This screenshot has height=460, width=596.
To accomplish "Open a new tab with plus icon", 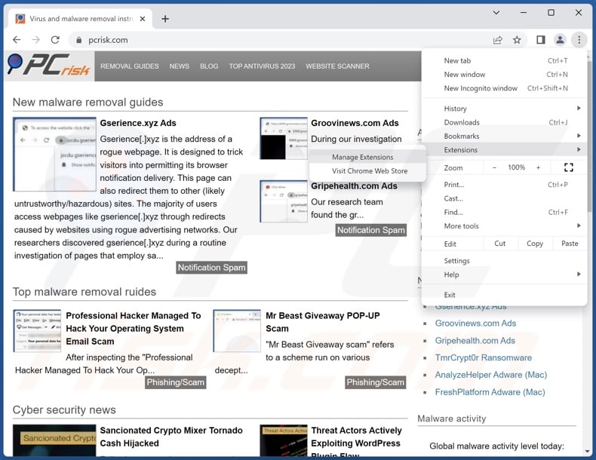I will click(165, 19).
